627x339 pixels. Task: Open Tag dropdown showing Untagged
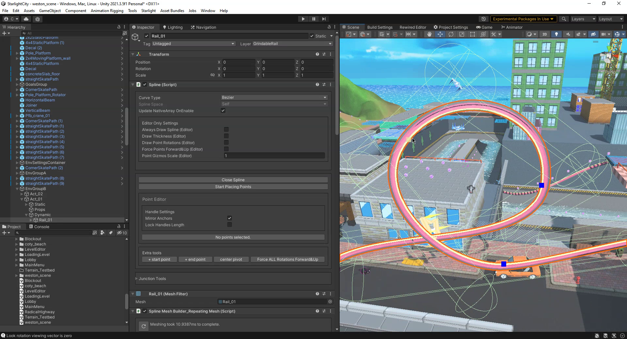click(x=193, y=44)
